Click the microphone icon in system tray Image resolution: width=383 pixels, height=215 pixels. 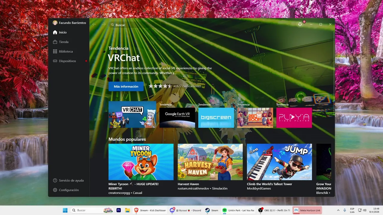345,210
